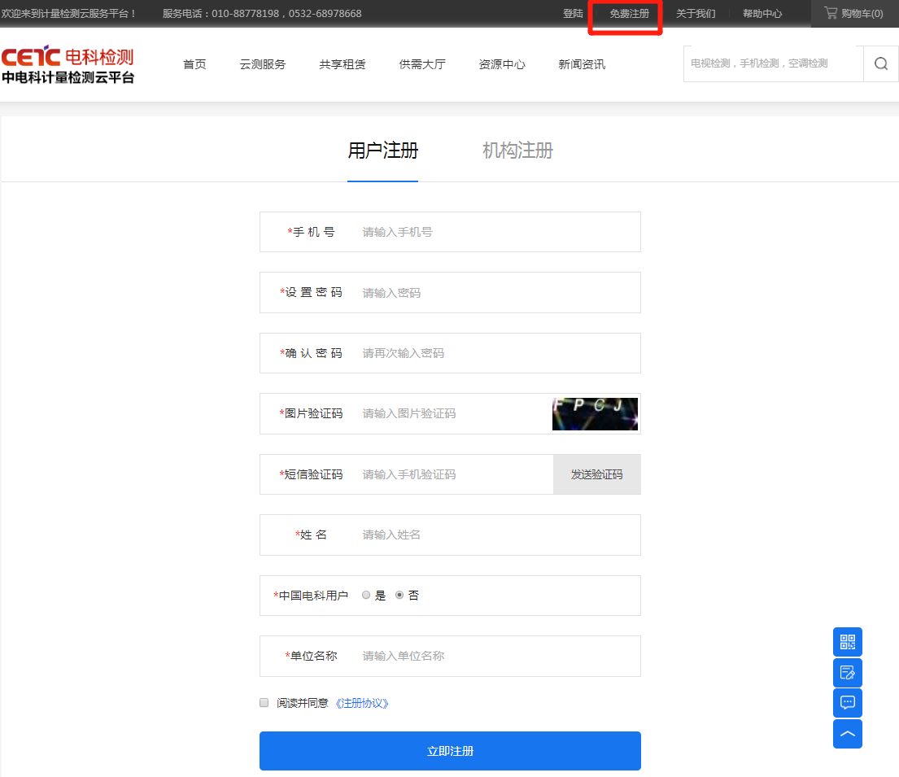The height and width of the screenshot is (777, 899).
Task: Open the shopping cart icon
Action: [831, 13]
